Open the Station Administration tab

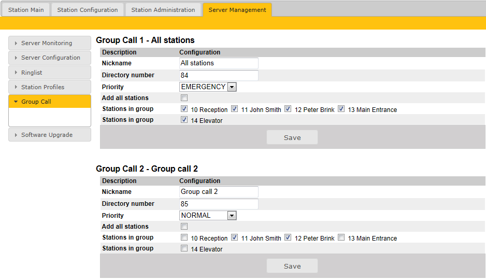163,10
